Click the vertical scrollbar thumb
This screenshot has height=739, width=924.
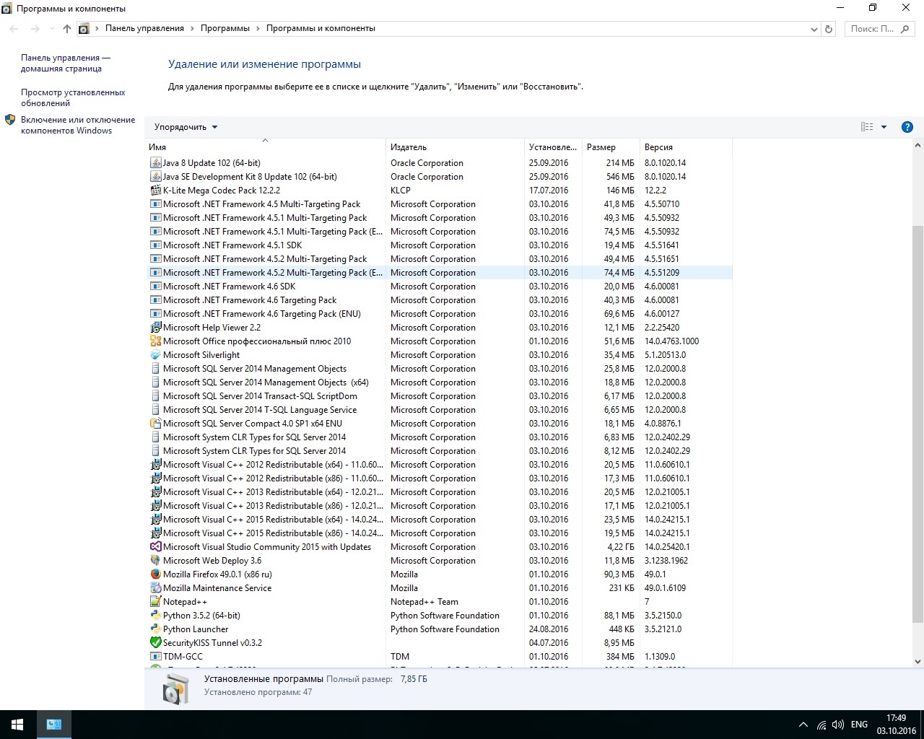click(918, 424)
